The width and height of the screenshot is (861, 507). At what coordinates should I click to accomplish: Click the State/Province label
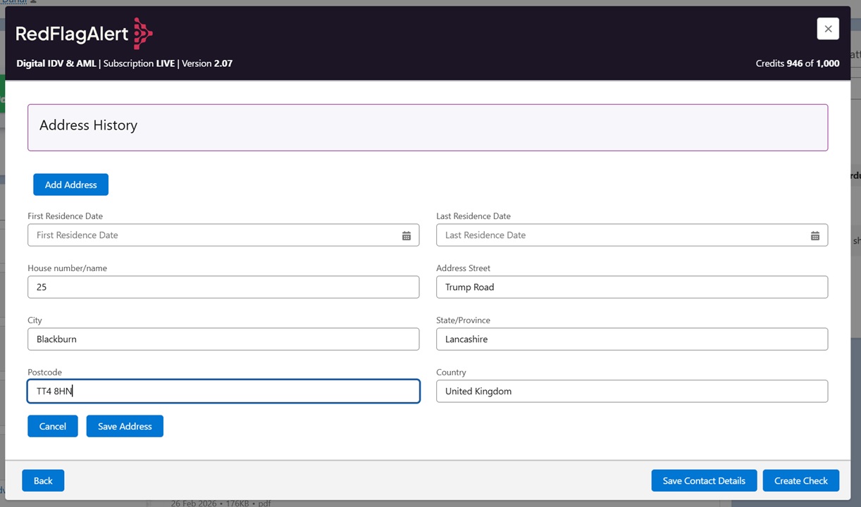pos(463,320)
